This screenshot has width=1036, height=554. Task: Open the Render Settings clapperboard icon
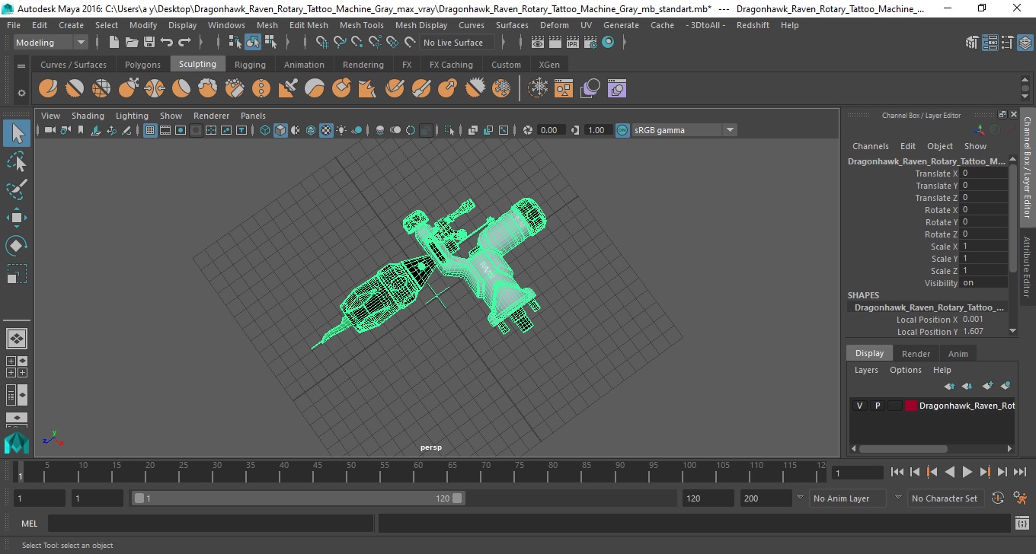coord(590,43)
